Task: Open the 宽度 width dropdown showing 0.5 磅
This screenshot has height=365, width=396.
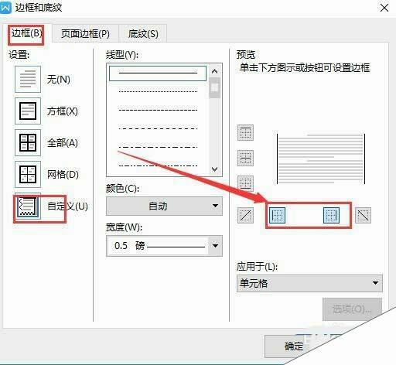Action: [164, 246]
